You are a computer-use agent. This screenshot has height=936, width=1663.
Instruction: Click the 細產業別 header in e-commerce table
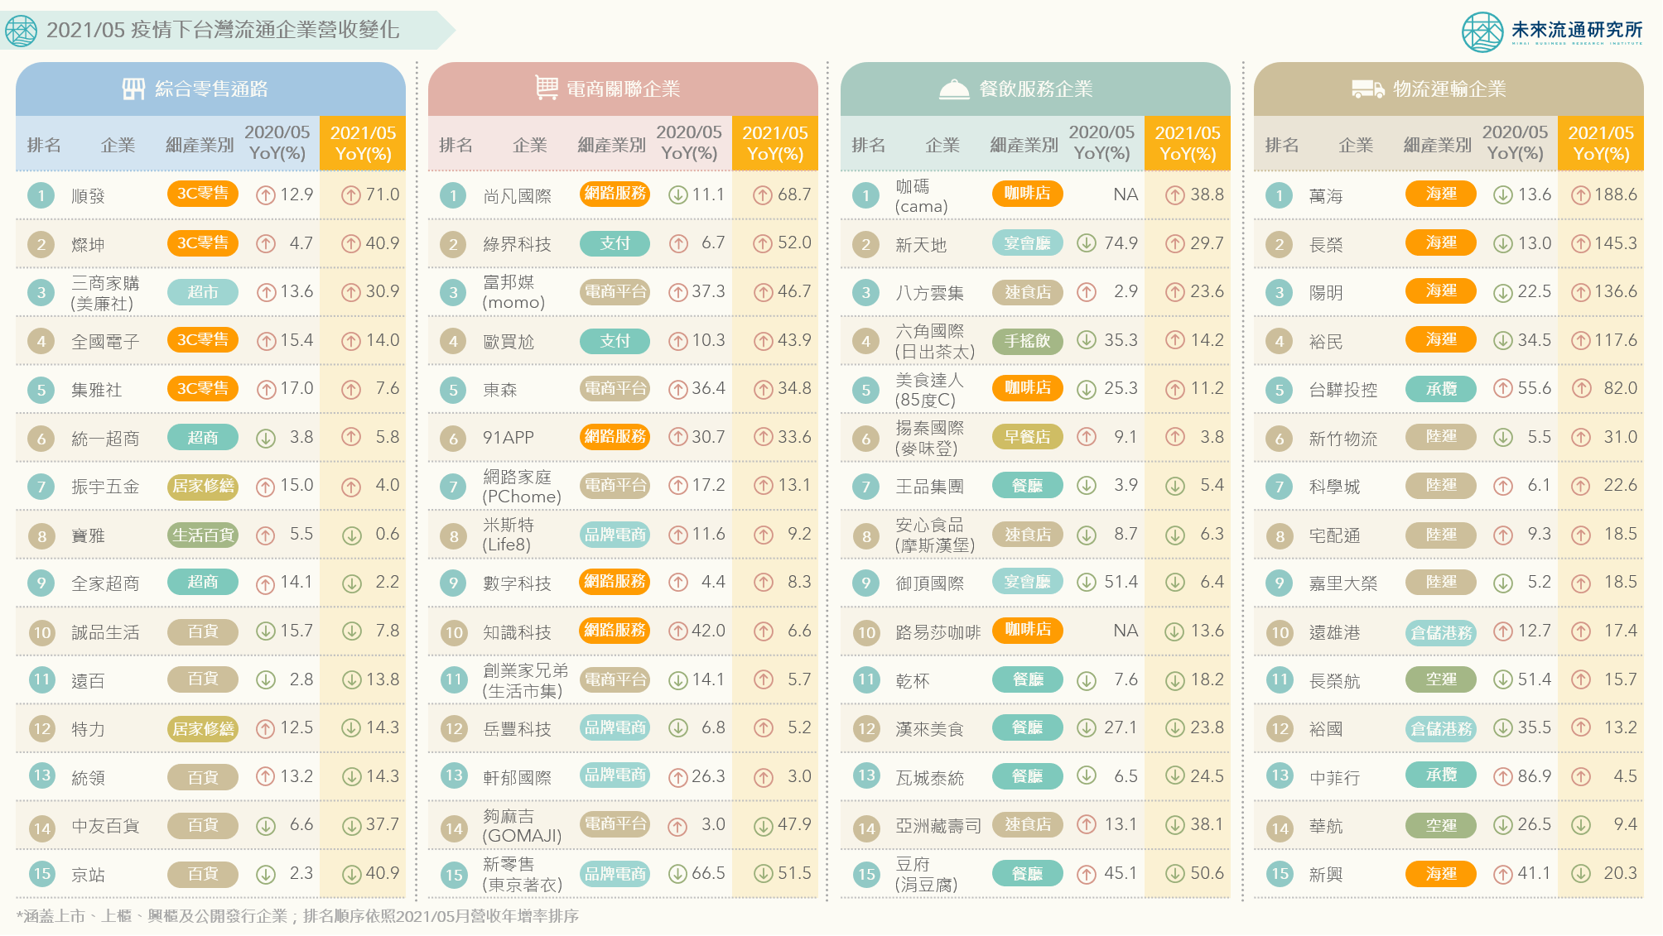(x=611, y=145)
